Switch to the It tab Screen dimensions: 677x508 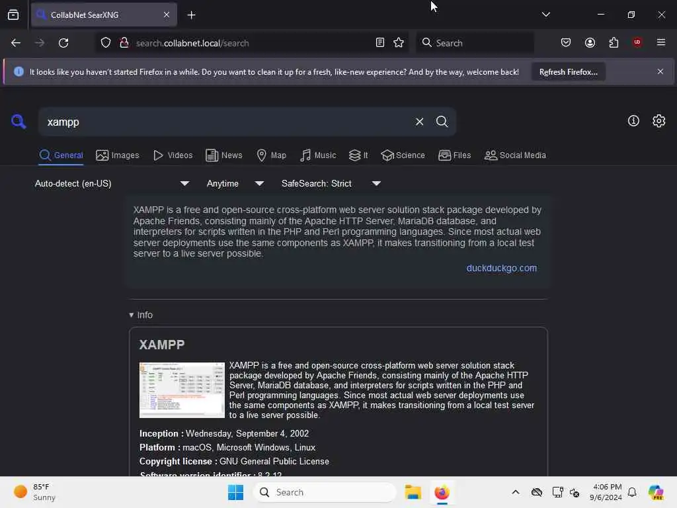click(358, 155)
